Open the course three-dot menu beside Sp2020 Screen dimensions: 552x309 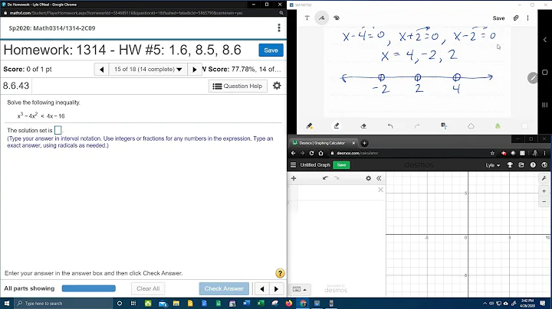pos(279,28)
